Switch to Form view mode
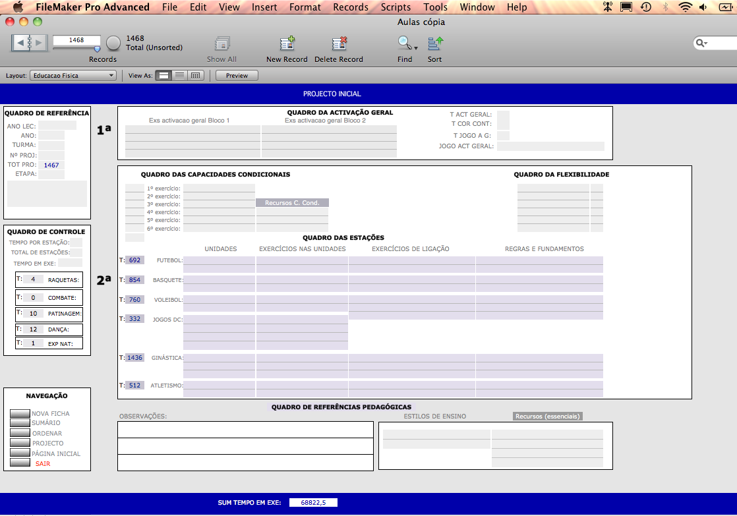Screen dimensions: 737x516 164,76
